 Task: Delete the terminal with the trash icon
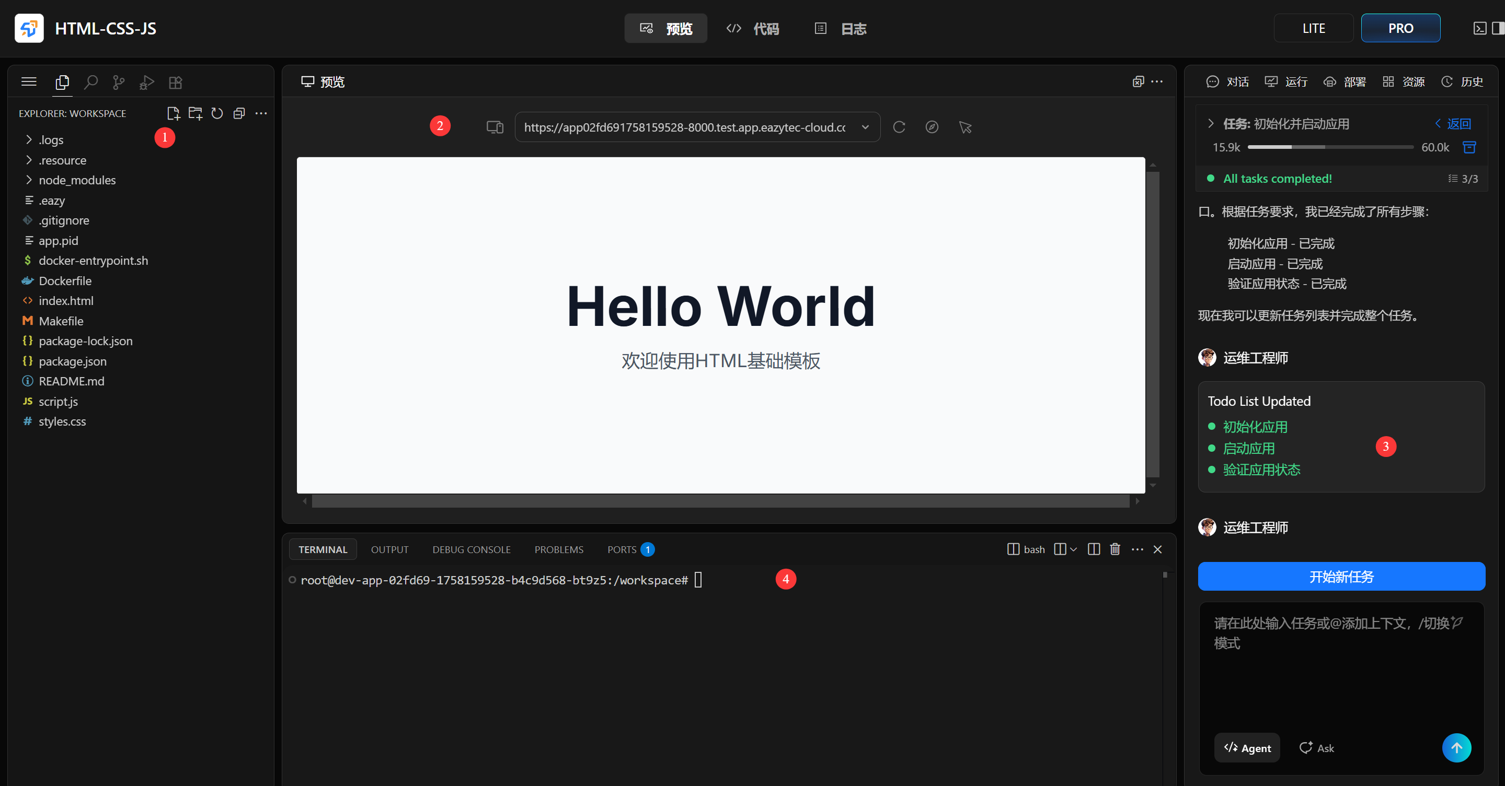click(x=1115, y=549)
